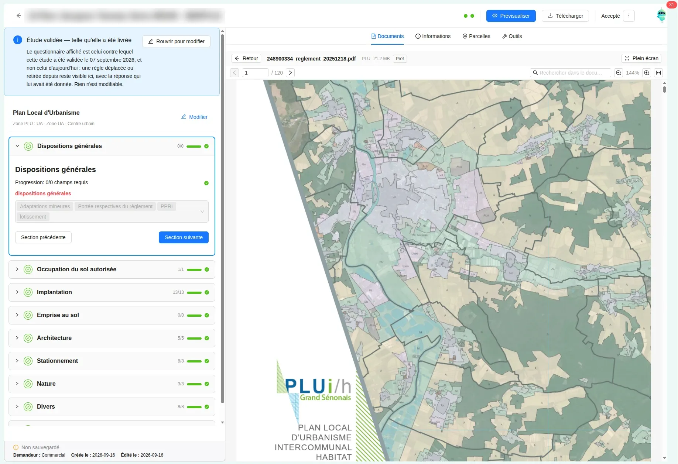The width and height of the screenshot is (678, 464).
Task: Open the robot assistant avatar
Action: point(661,16)
